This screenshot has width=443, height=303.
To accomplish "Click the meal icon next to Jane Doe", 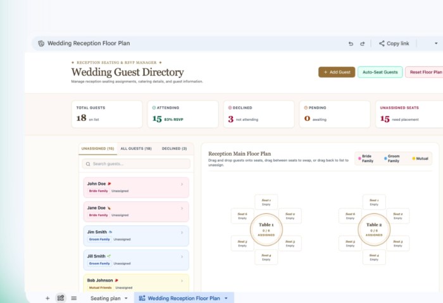I will point(109,208).
